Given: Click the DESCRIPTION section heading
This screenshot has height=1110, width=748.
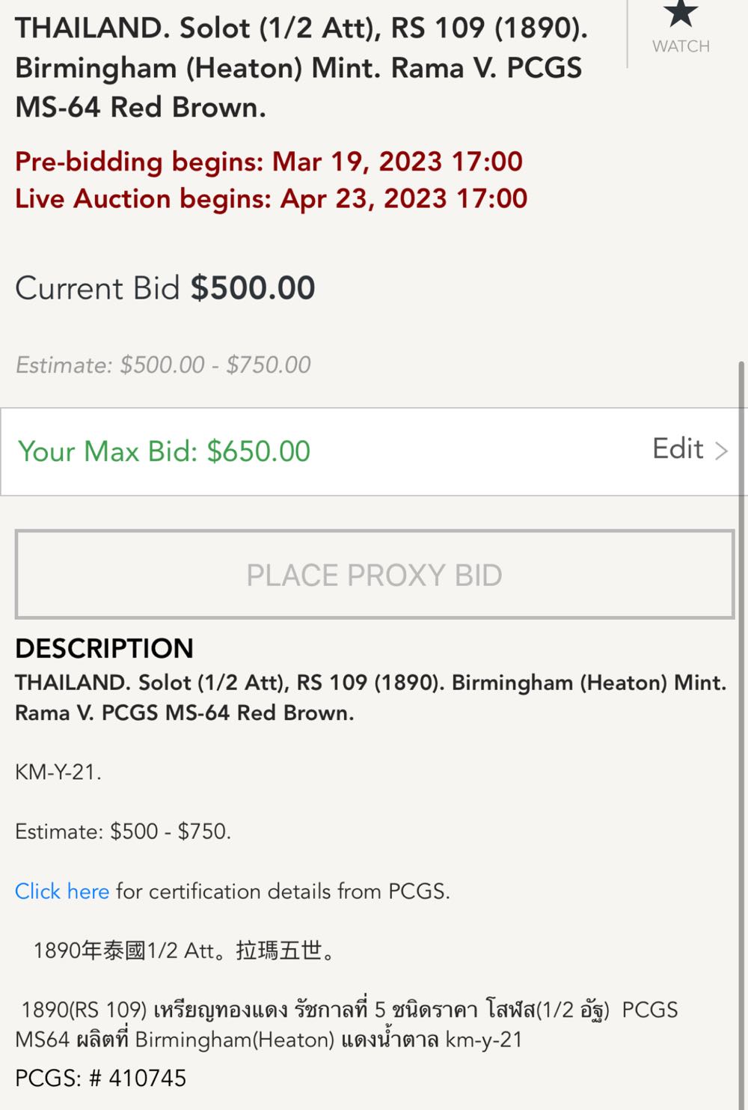Looking at the screenshot, I should 104,648.
